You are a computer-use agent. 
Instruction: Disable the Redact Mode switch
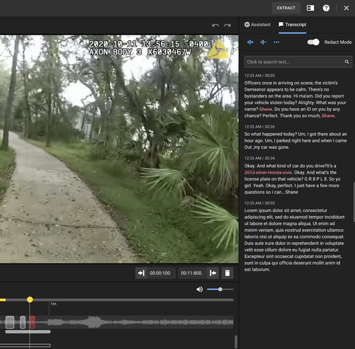coord(314,43)
